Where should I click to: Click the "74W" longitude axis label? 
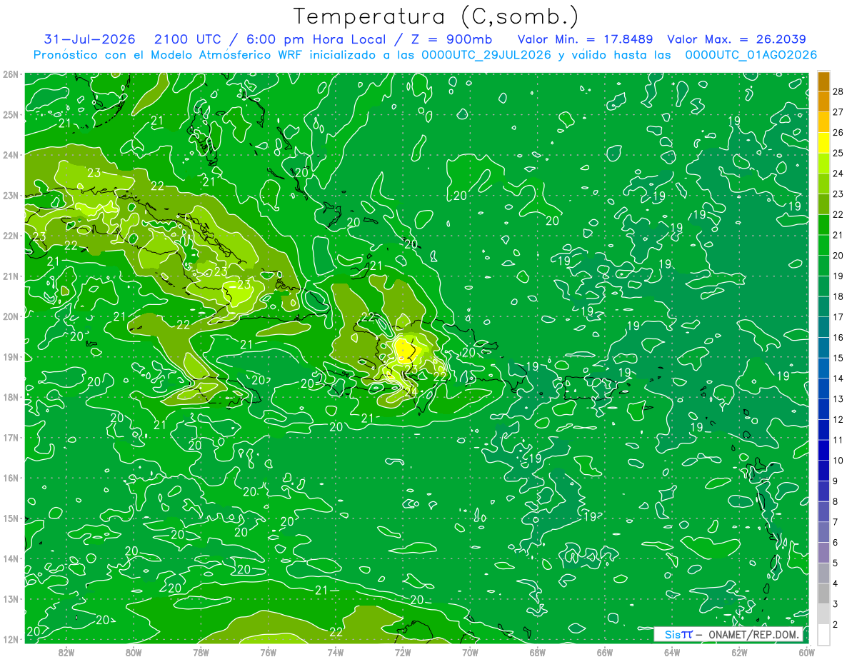(x=336, y=652)
